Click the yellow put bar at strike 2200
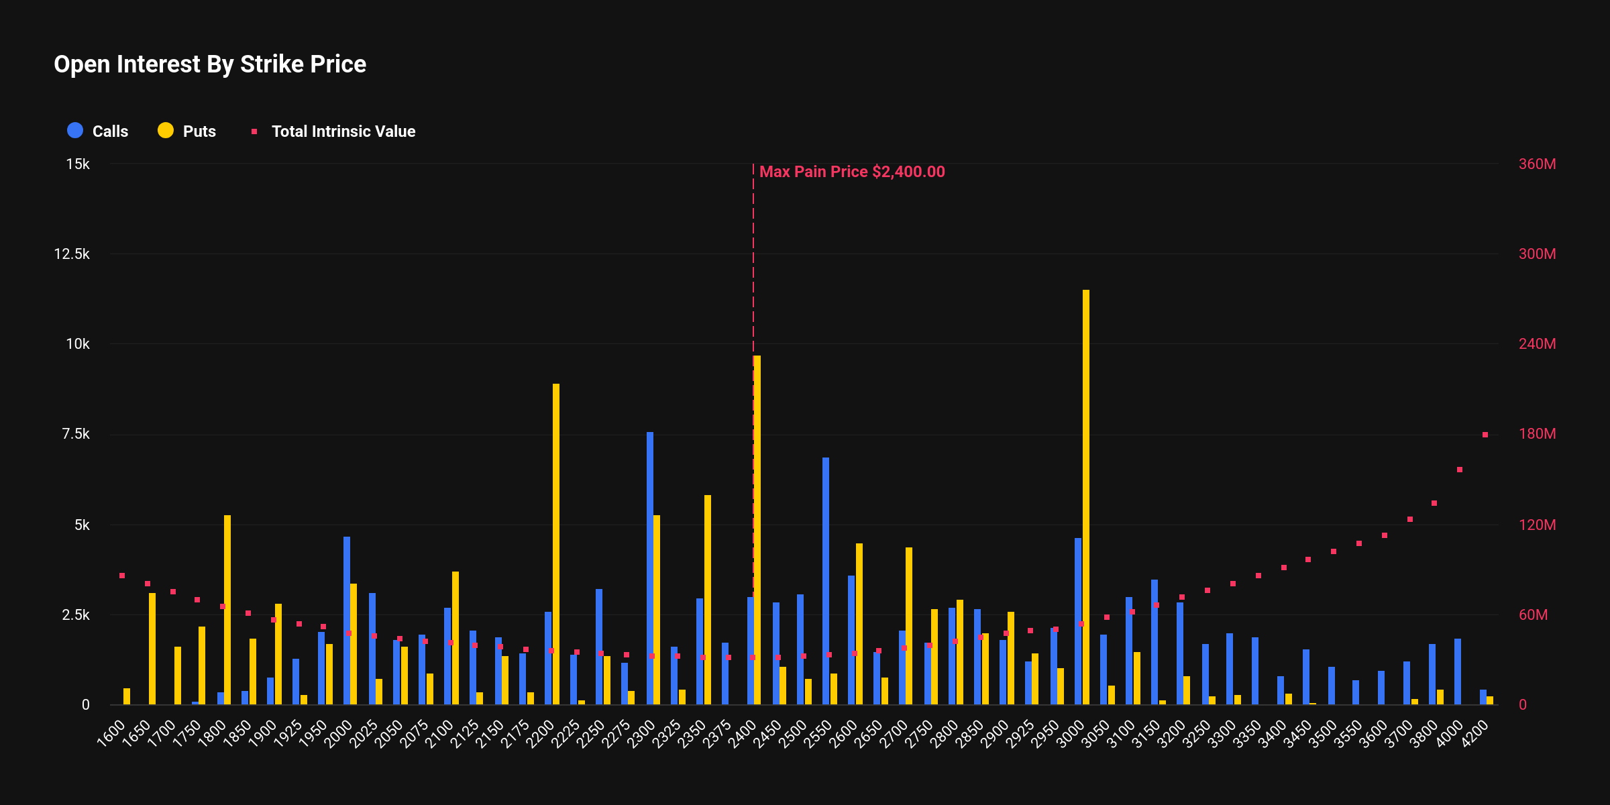 click(x=556, y=543)
